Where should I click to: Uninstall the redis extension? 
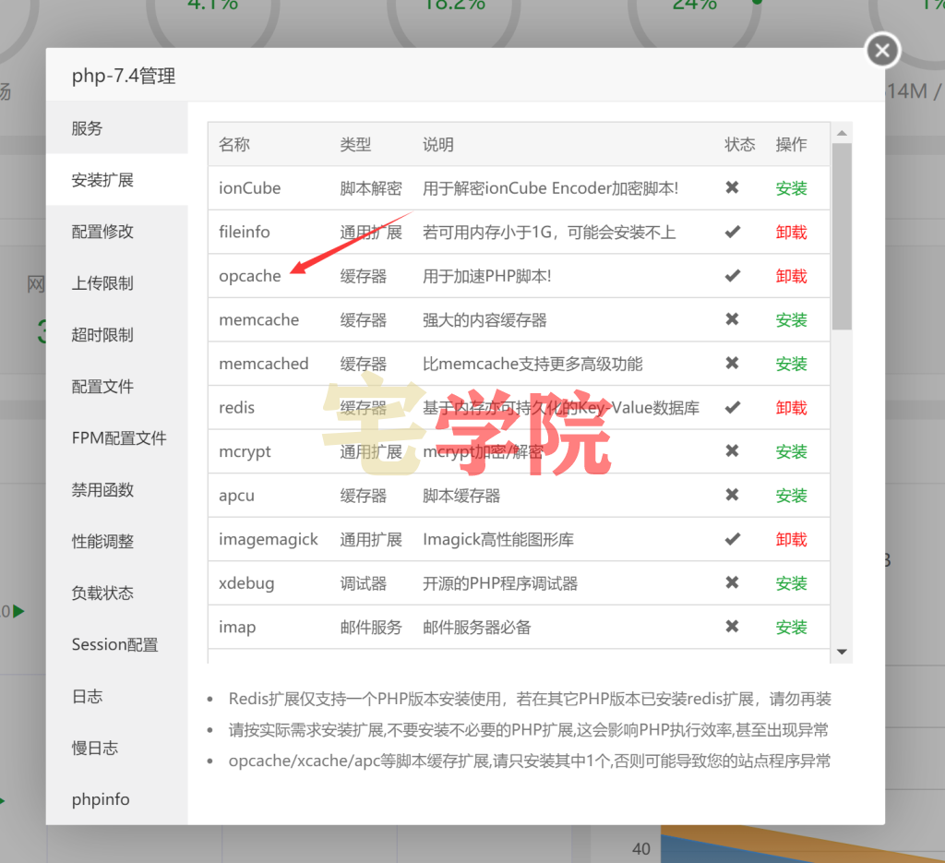tap(791, 408)
